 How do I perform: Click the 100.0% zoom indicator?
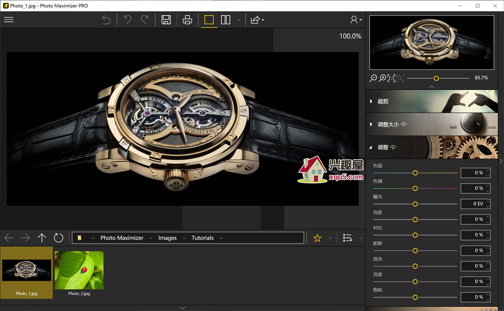pos(350,36)
